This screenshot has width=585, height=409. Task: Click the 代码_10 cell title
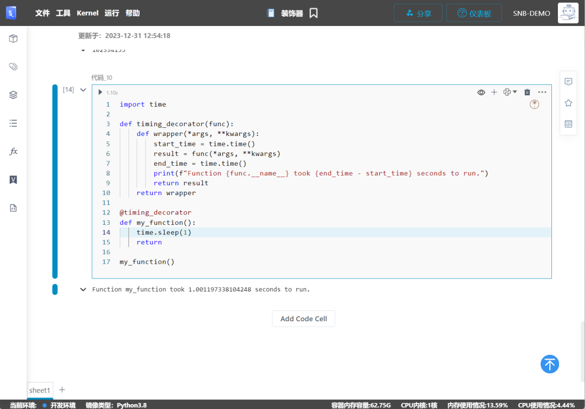click(101, 77)
